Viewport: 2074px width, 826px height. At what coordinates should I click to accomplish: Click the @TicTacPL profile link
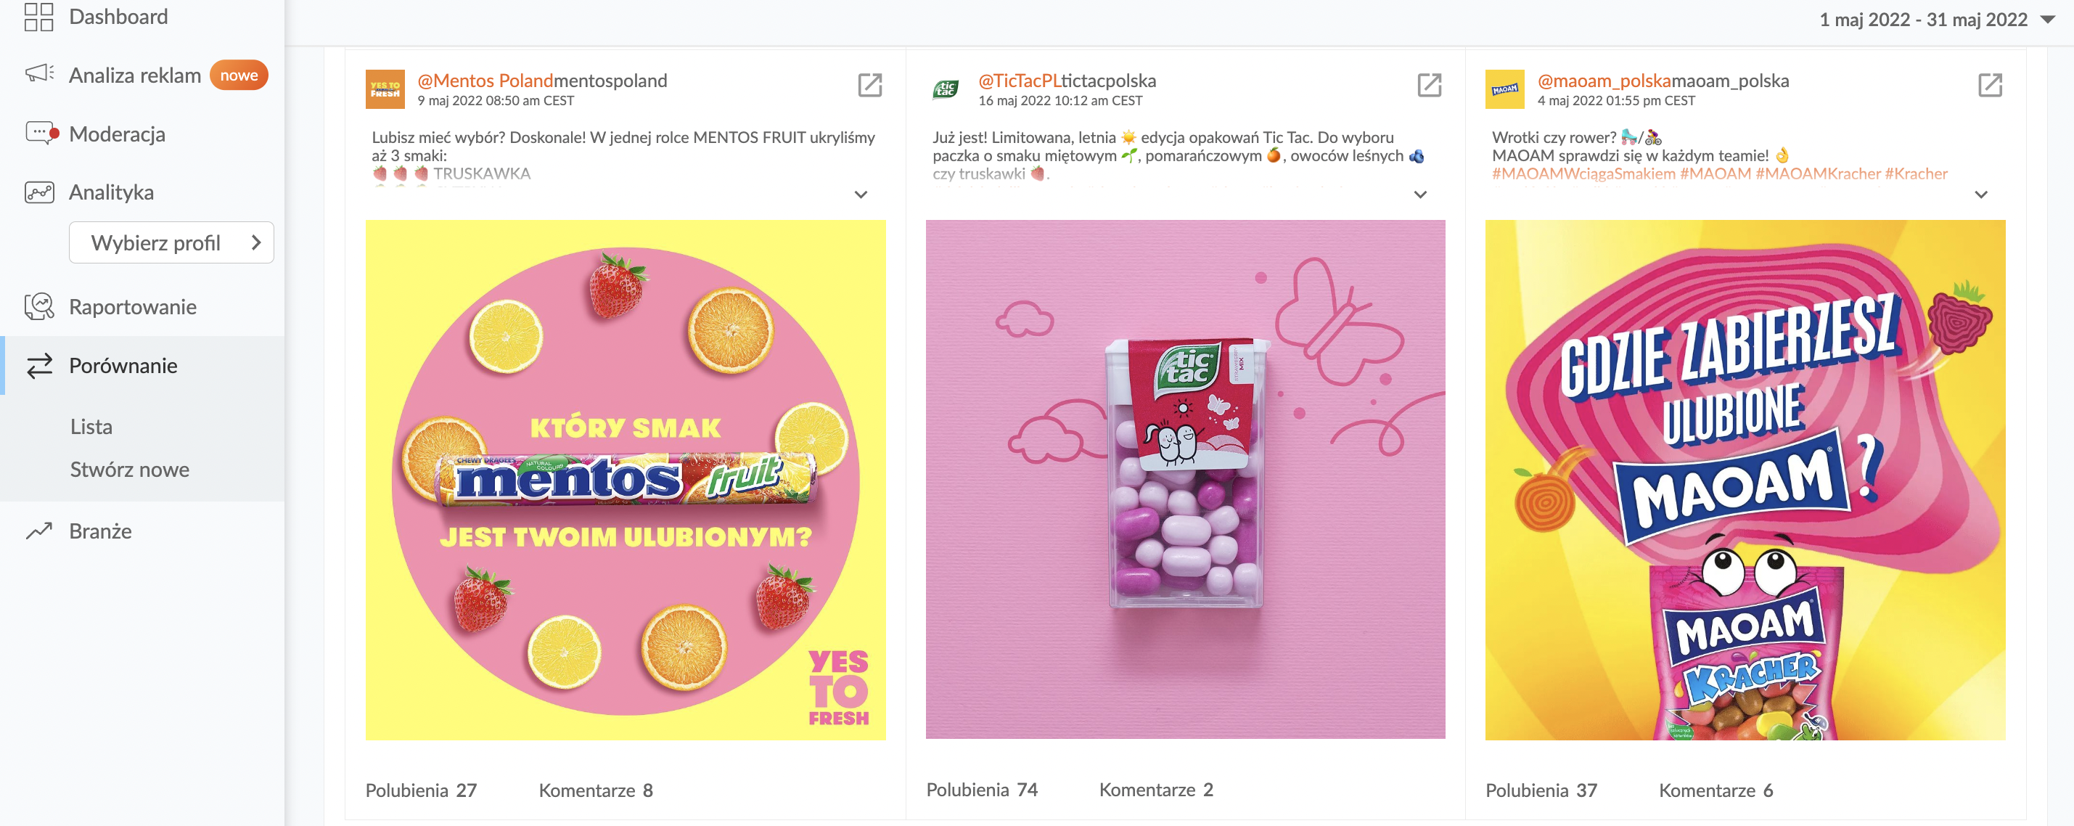click(1018, 81)
